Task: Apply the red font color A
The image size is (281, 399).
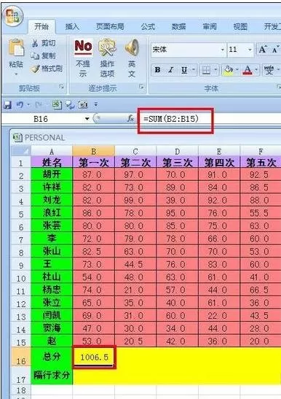Action: tap(248, 70)
